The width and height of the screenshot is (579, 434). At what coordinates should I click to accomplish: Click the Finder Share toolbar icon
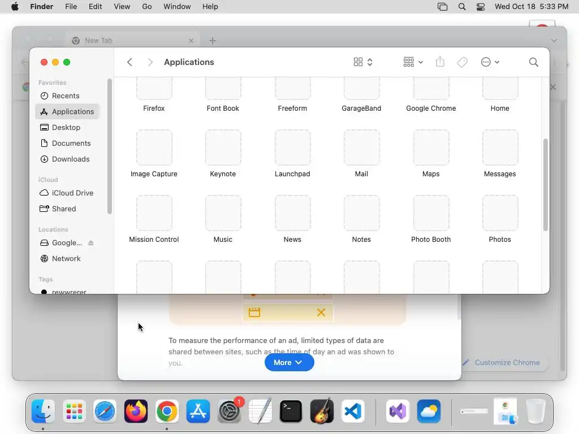coord(440,62)
